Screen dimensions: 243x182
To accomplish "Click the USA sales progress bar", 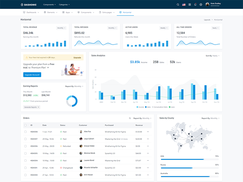I will click(x=190, y=159).
